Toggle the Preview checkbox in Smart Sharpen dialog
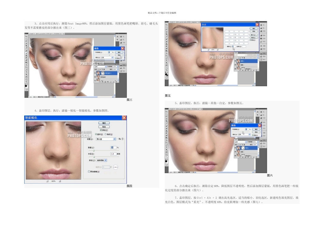The height and width of the screenshot is (229, 324). click(x=101, y=130)
